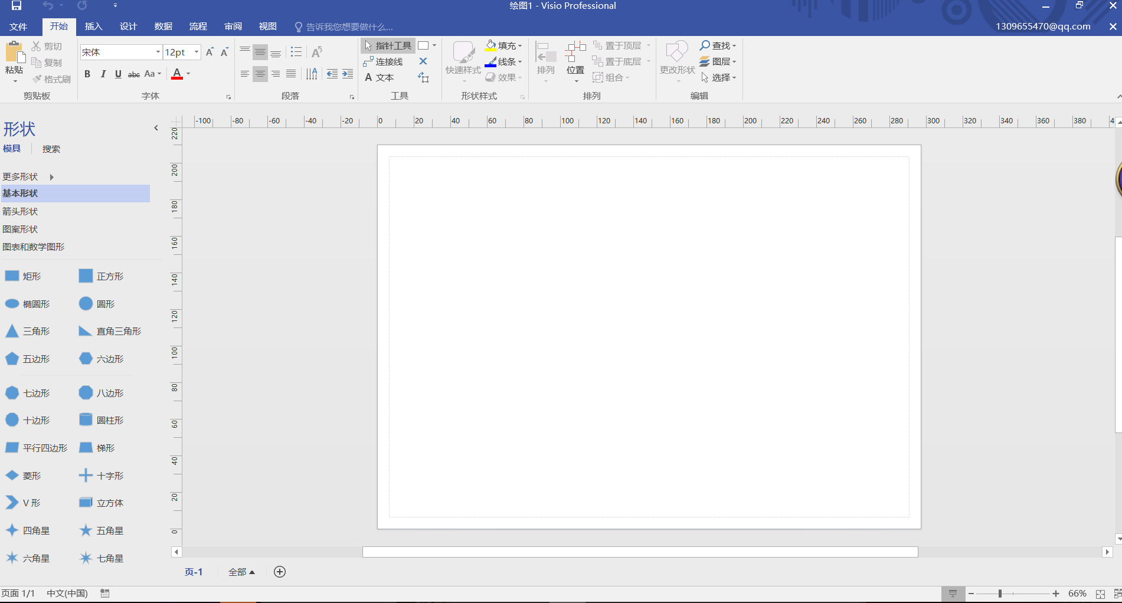Add a new page with plus button
Image resolution: width=1122 pixels, height=603 pixels.
click(280, 572)
